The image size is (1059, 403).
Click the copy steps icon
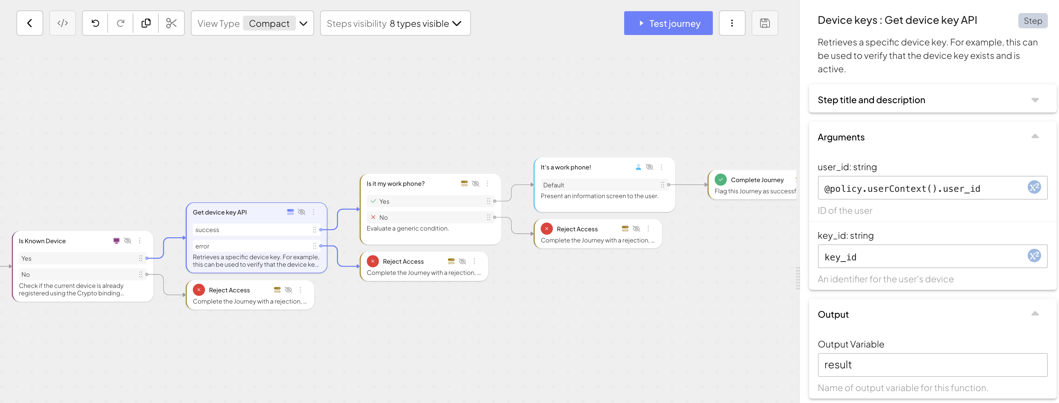(146, 23)
